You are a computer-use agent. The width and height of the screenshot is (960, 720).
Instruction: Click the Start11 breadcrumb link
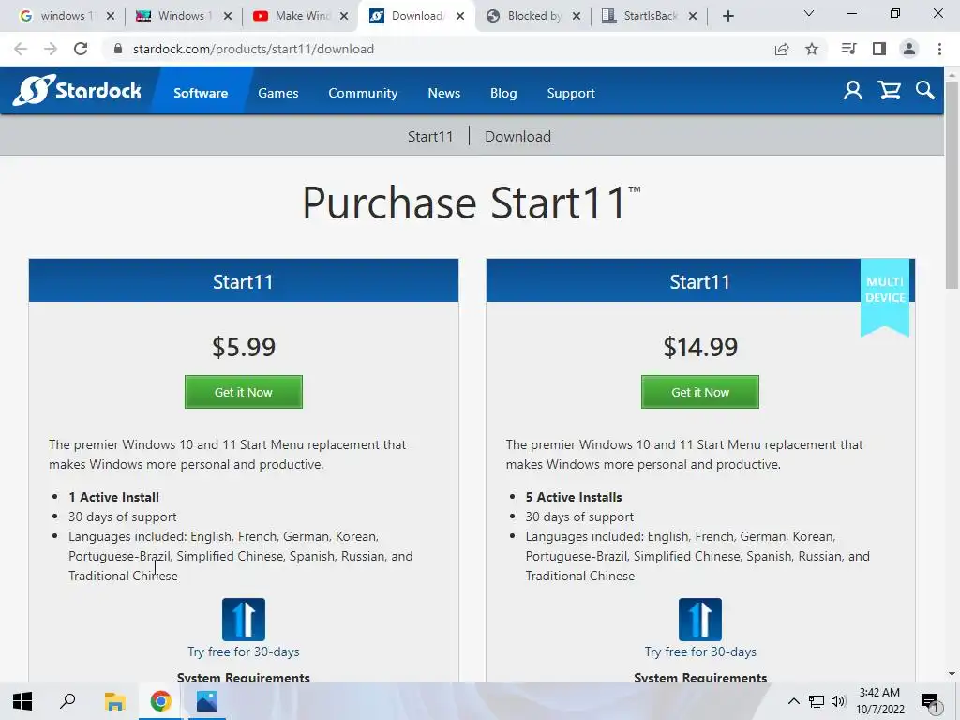(x=430, y=137)
